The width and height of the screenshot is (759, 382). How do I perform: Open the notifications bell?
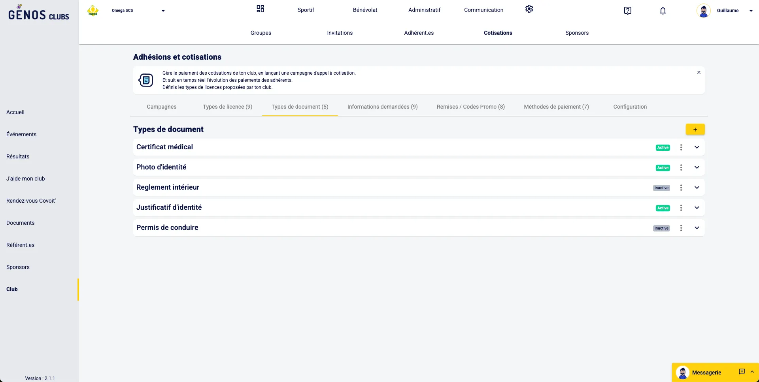click(x=663, y=11)
